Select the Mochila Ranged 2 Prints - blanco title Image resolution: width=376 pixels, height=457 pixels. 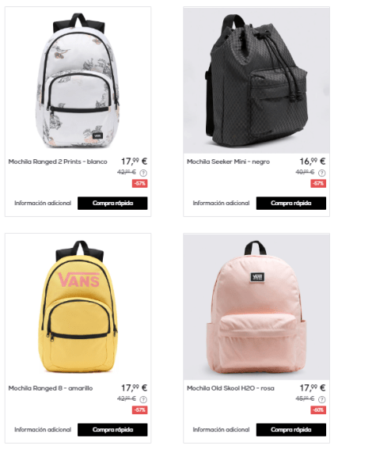(x=58, y=162)
